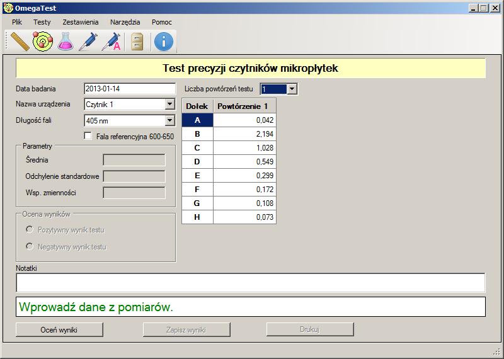Expand the Nazwa urządzenia dropdown
This screenshot has width=504, height=359.
(x=169, y=105)
